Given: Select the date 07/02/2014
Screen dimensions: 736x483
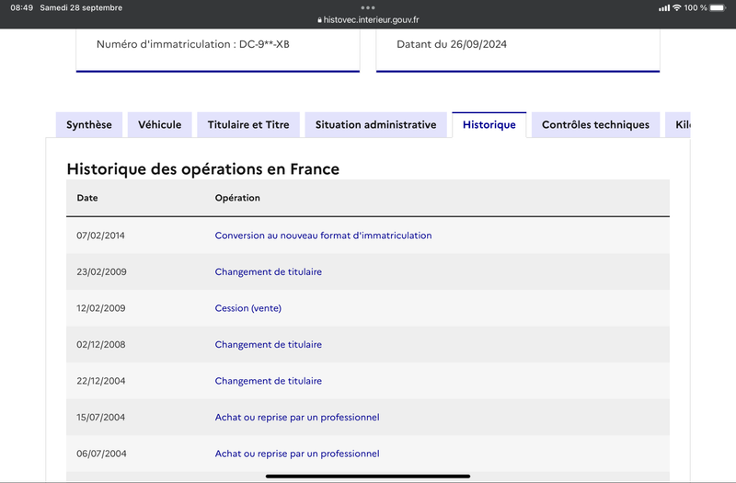Looking at the screenshot, I should 100,236.
